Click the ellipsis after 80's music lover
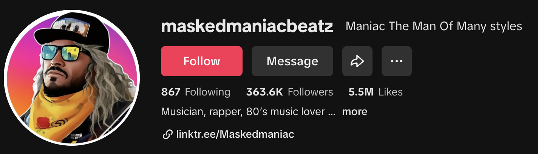Viewport: 538px width, 154px height. pos(332,113)
